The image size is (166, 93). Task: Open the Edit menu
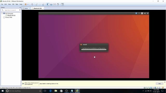point(5,4)
